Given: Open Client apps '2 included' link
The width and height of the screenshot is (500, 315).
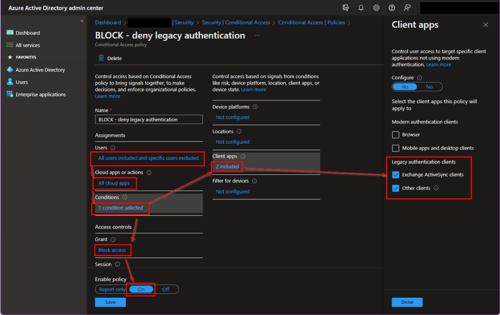Looking at the screenshot, I should point(228,167).
